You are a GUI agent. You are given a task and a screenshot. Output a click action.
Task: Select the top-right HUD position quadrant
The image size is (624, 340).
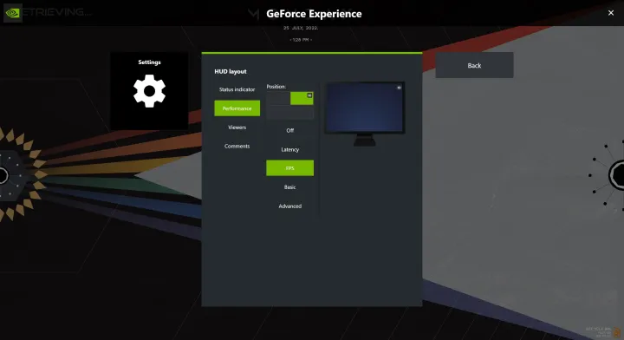point(302,98)
